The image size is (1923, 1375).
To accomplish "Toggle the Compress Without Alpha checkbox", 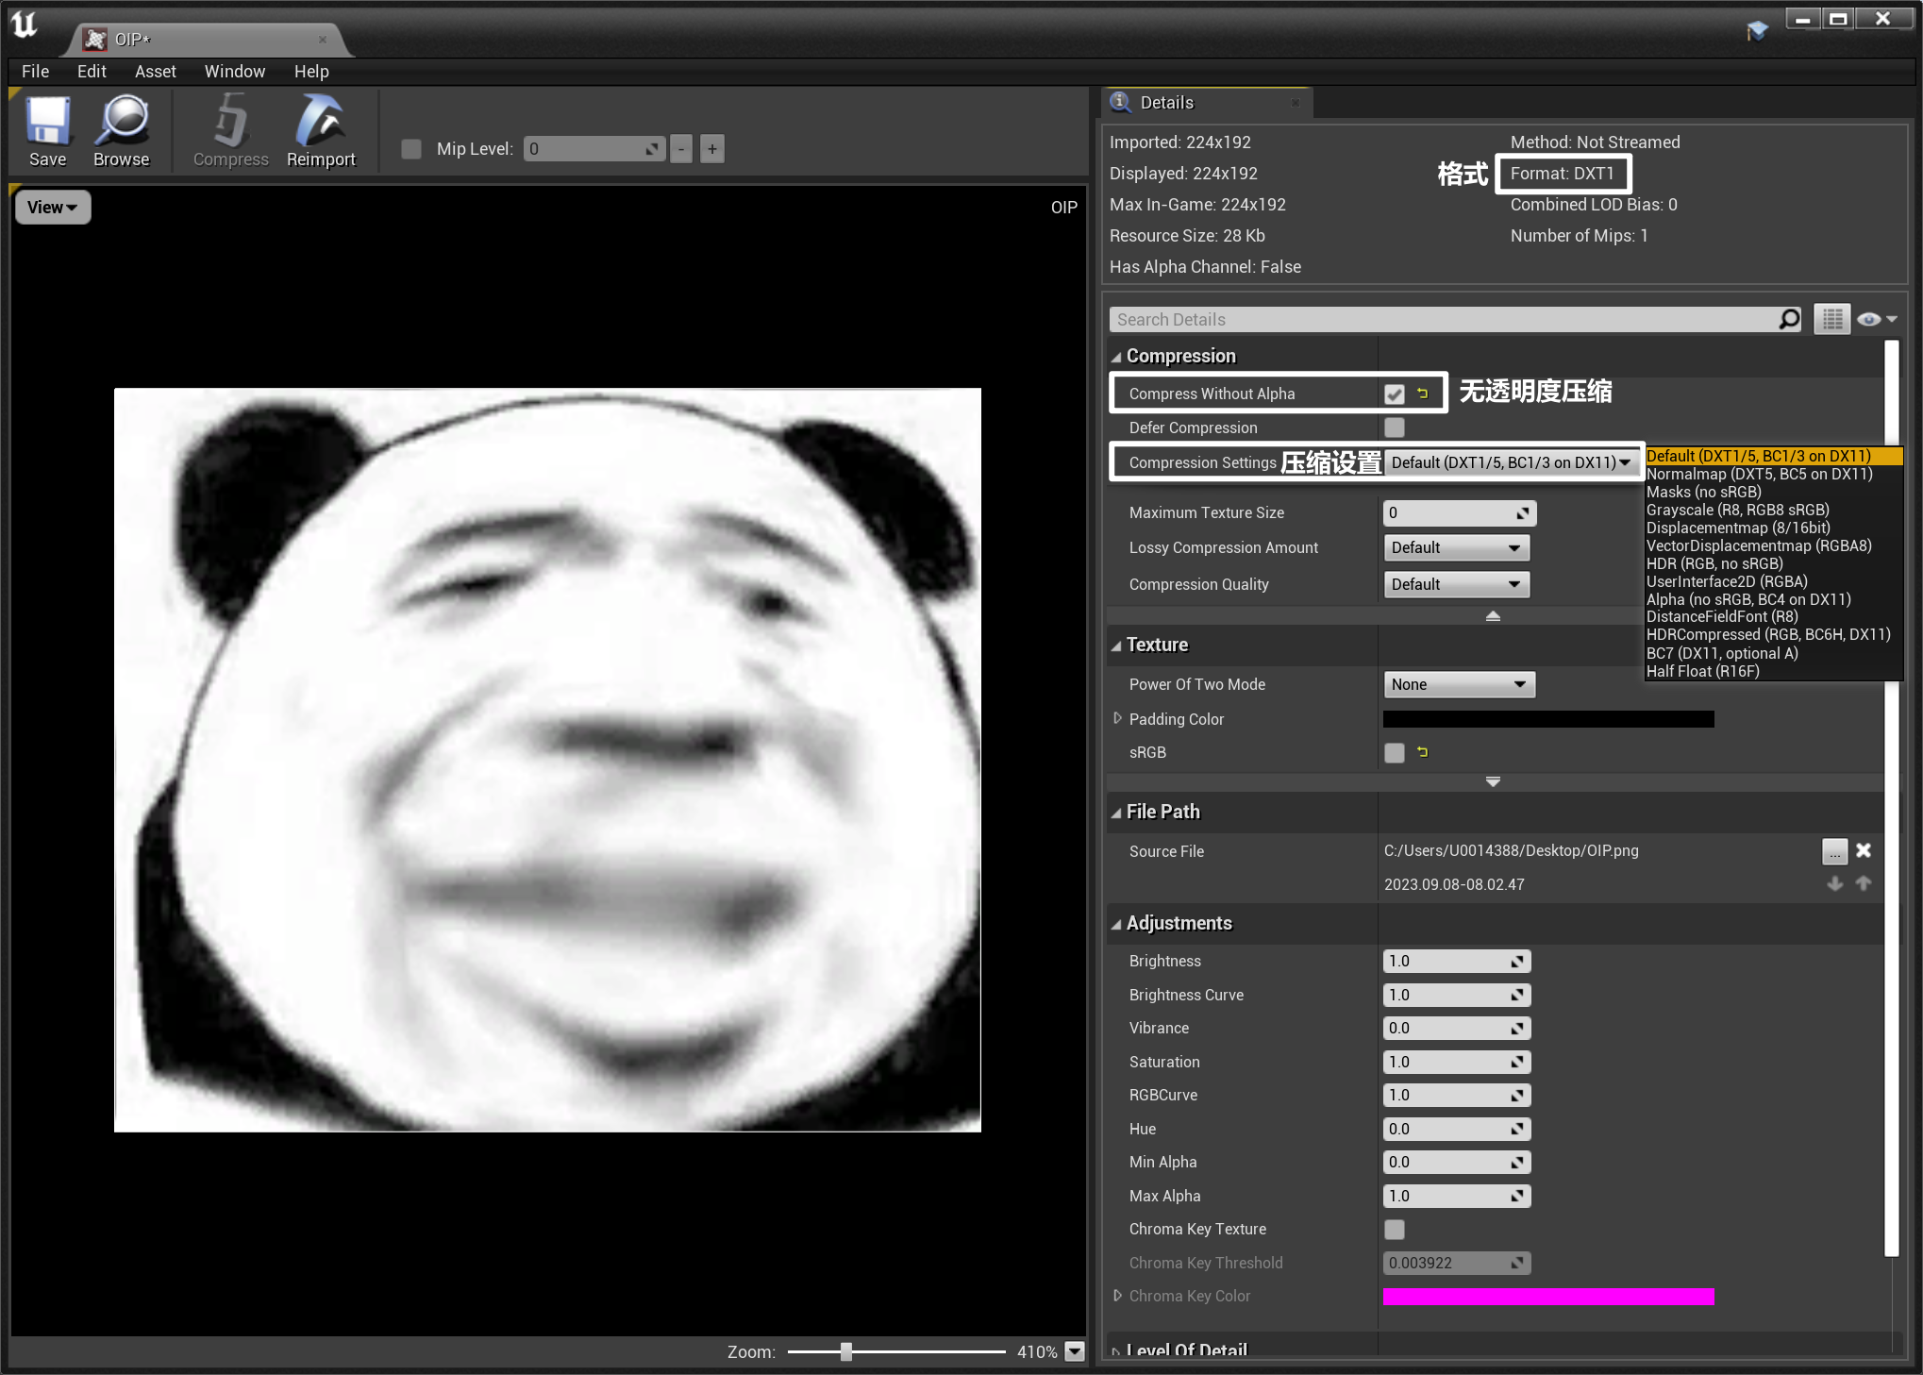I will tap(1395, 394).
